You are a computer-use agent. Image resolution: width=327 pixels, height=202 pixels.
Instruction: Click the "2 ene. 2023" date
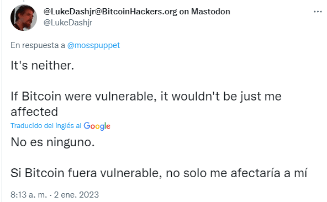click(76, 195)
